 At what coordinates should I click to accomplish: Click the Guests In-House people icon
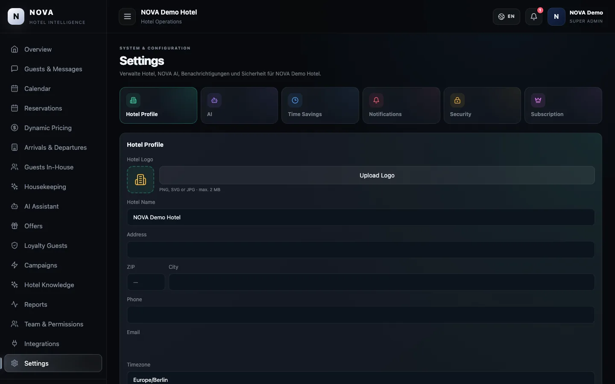tap(15, 167)
